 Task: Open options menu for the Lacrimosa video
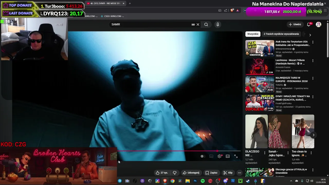point(313,61)
